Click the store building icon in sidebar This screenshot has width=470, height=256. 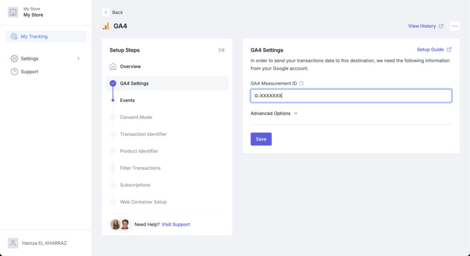[x=13, y=12]
